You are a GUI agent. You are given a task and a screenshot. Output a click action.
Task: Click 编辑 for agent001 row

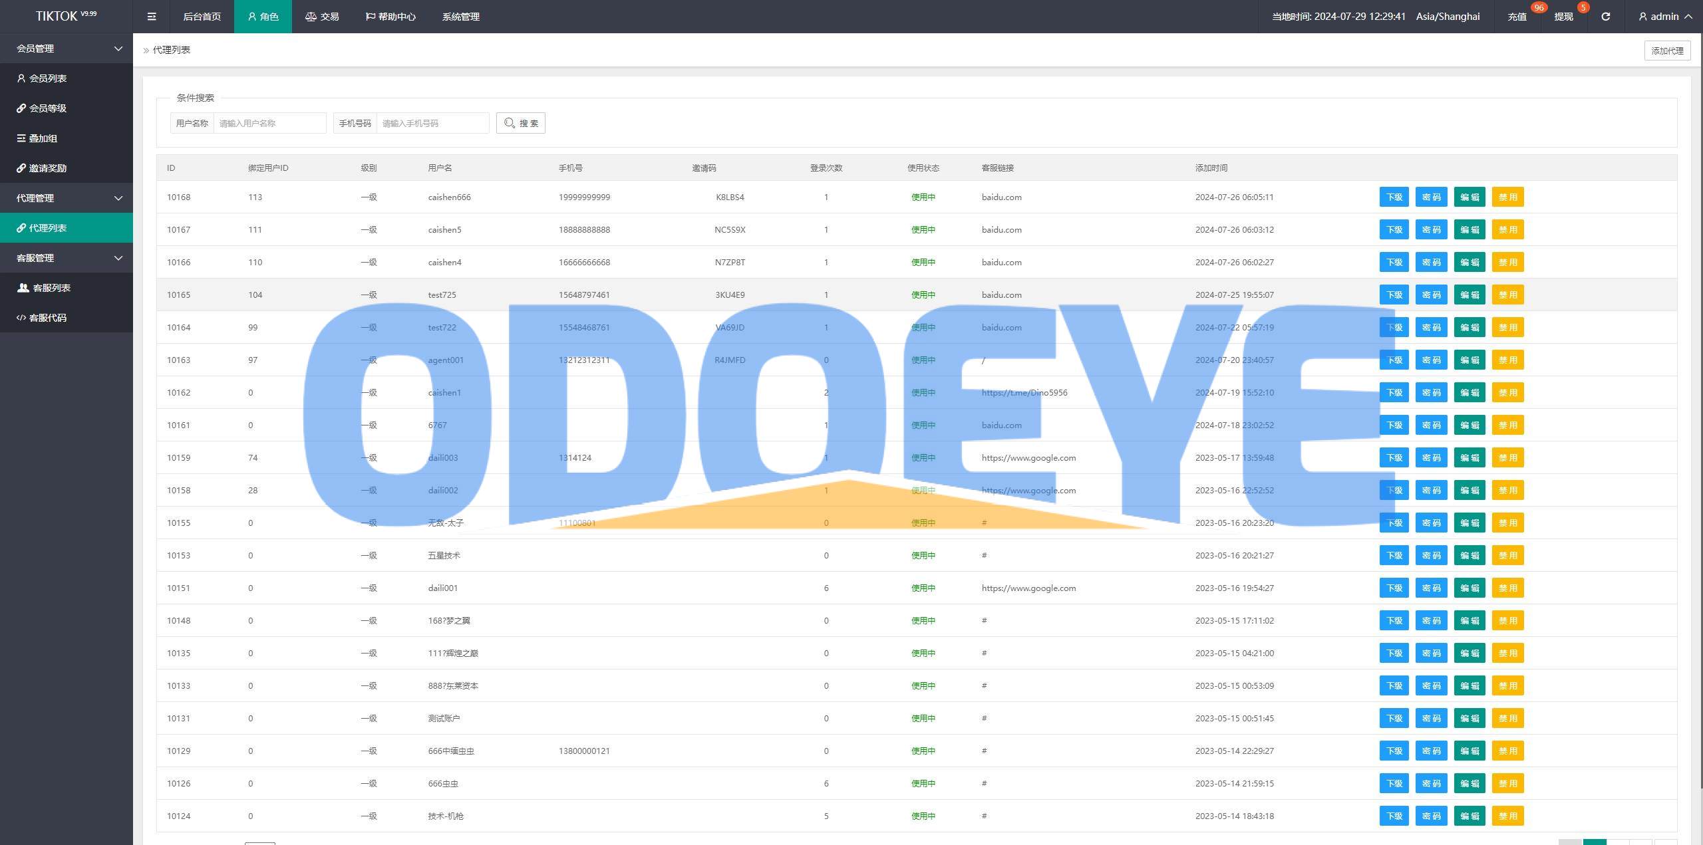point(1470,360)
